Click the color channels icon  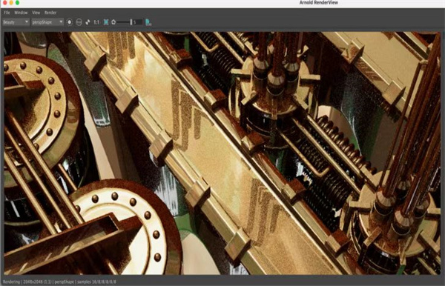point(88,21)
